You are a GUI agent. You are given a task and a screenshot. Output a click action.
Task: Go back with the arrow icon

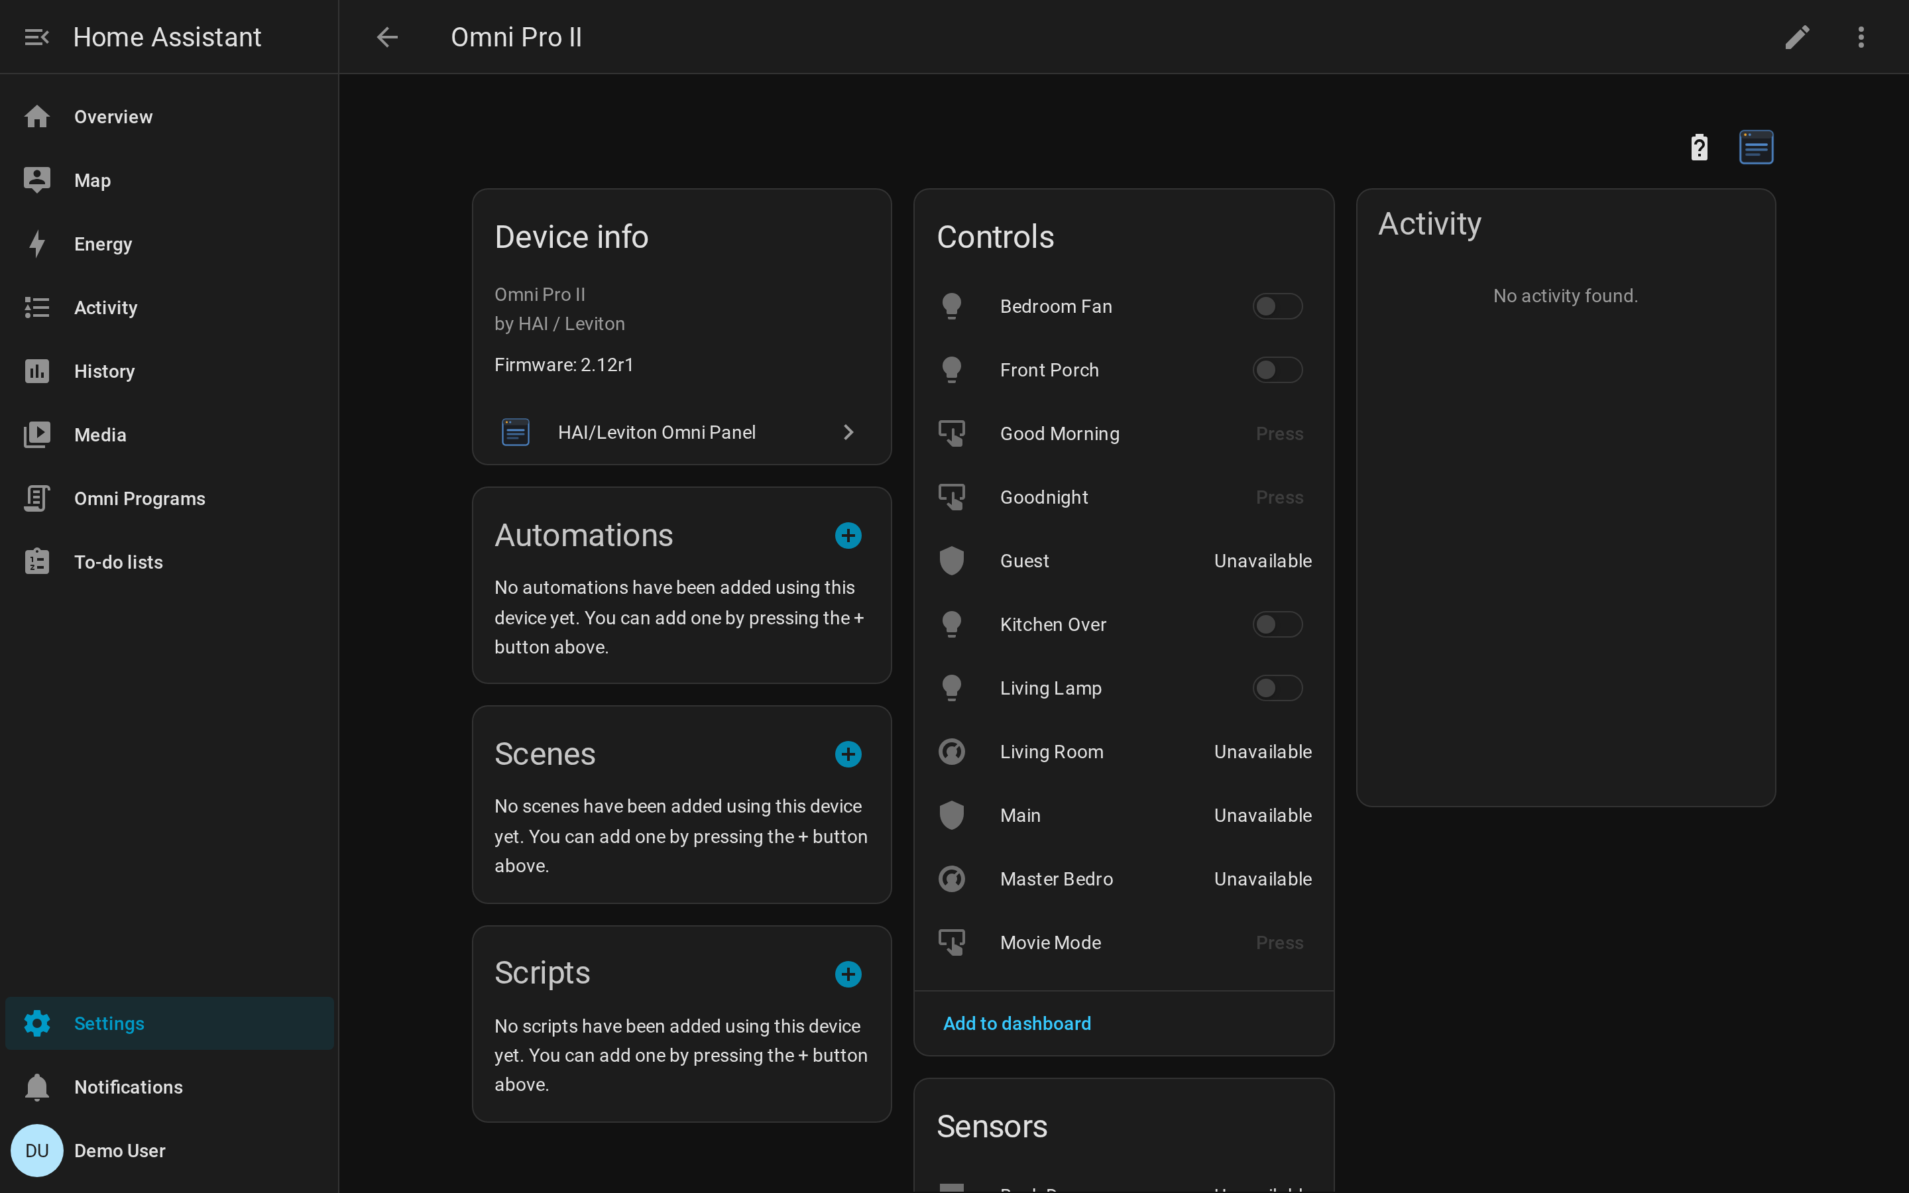(387, 37)
